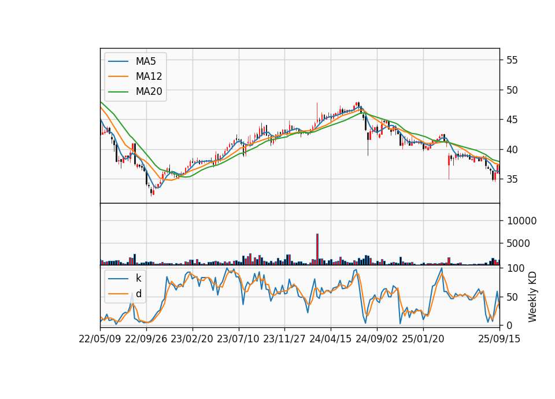Click the orange MA12 legend line

(x=118, y=76)
